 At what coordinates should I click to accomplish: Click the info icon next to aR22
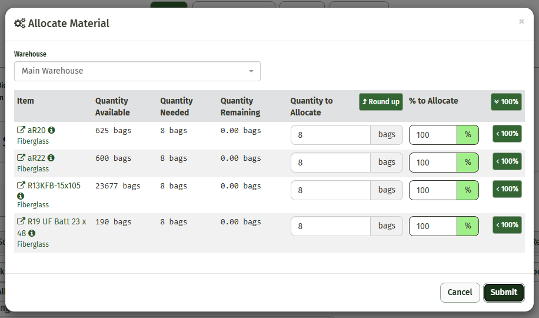coord(51,158)
